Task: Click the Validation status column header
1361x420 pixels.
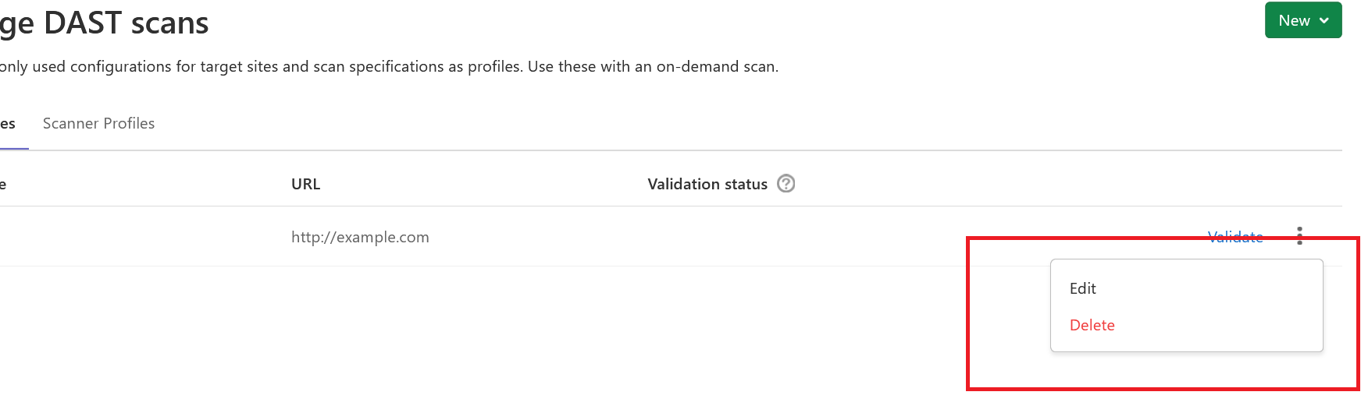Action: coord(707,184)
